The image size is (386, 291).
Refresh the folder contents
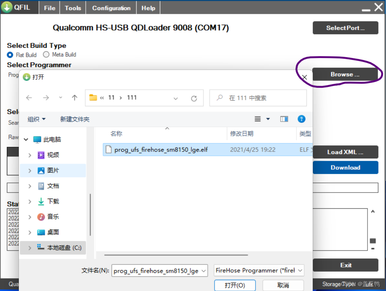pyautogui.click(x=194, y=98)
